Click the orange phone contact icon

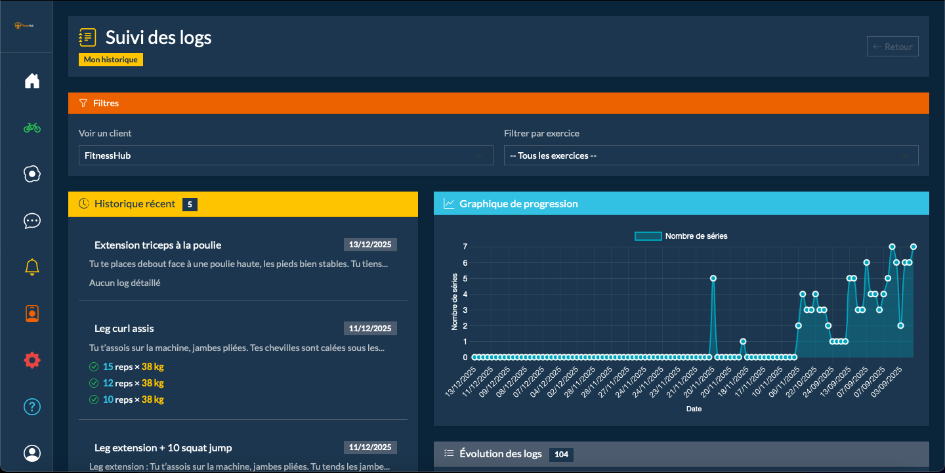coord(32,314)
